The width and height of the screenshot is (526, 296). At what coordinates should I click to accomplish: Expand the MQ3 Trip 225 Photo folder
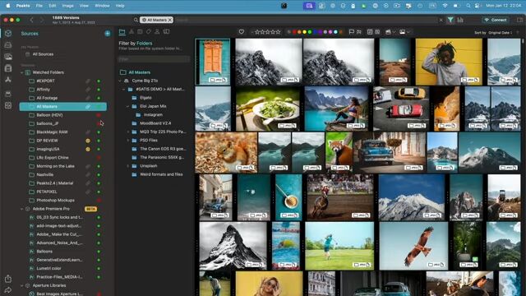tap(128, 132)
